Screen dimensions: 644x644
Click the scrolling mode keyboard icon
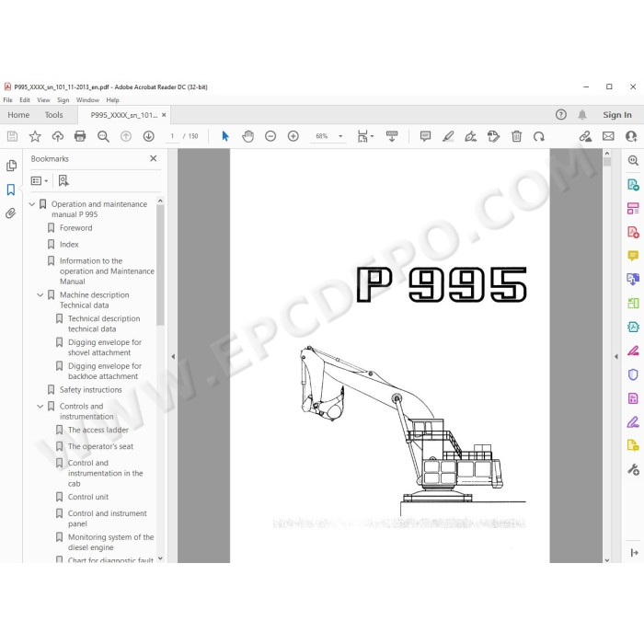coord(392,136)
